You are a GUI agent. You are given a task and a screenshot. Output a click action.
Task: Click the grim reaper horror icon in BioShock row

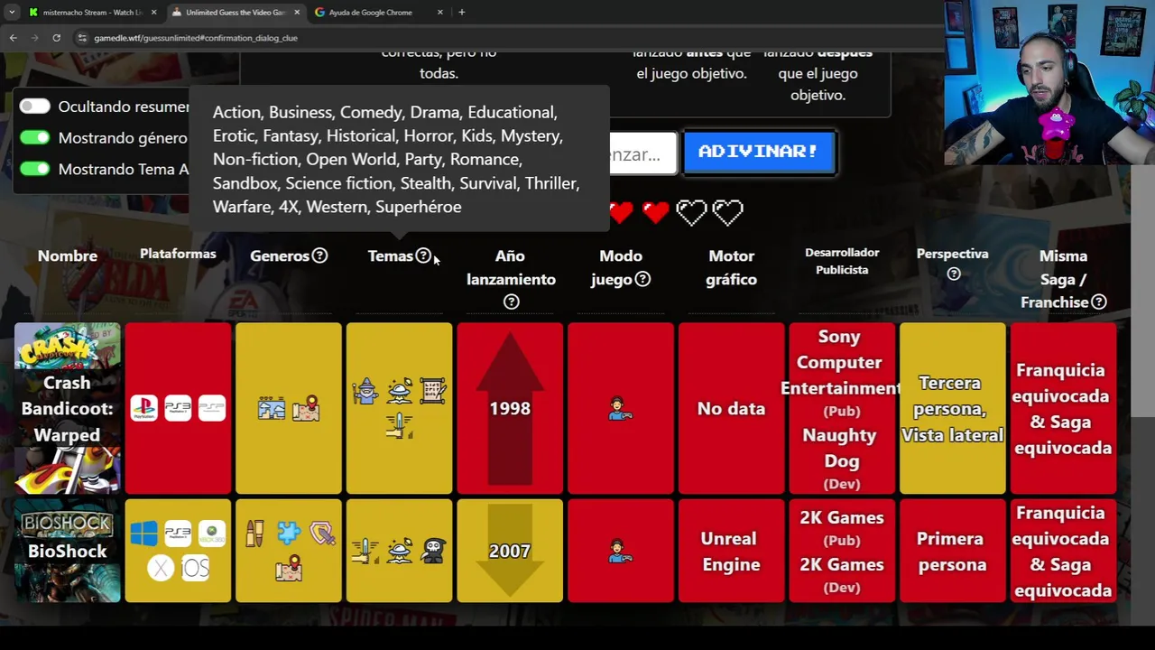(x=433, y=551)
